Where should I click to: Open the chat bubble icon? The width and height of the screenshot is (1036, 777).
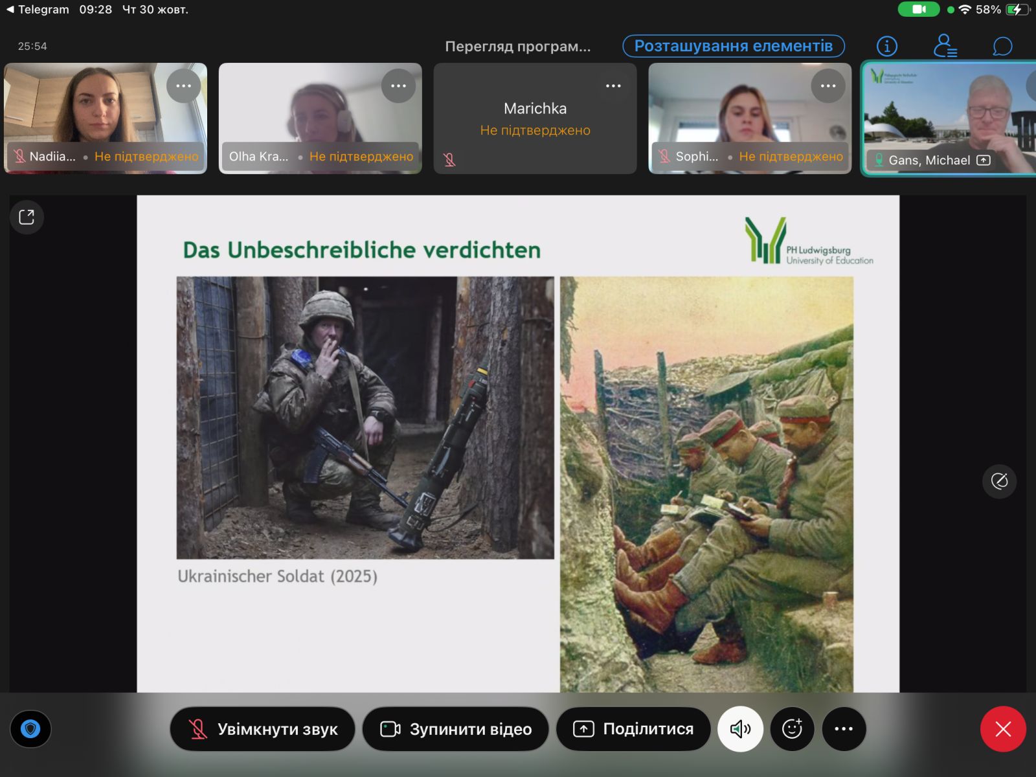click(x=1002, y=46)
